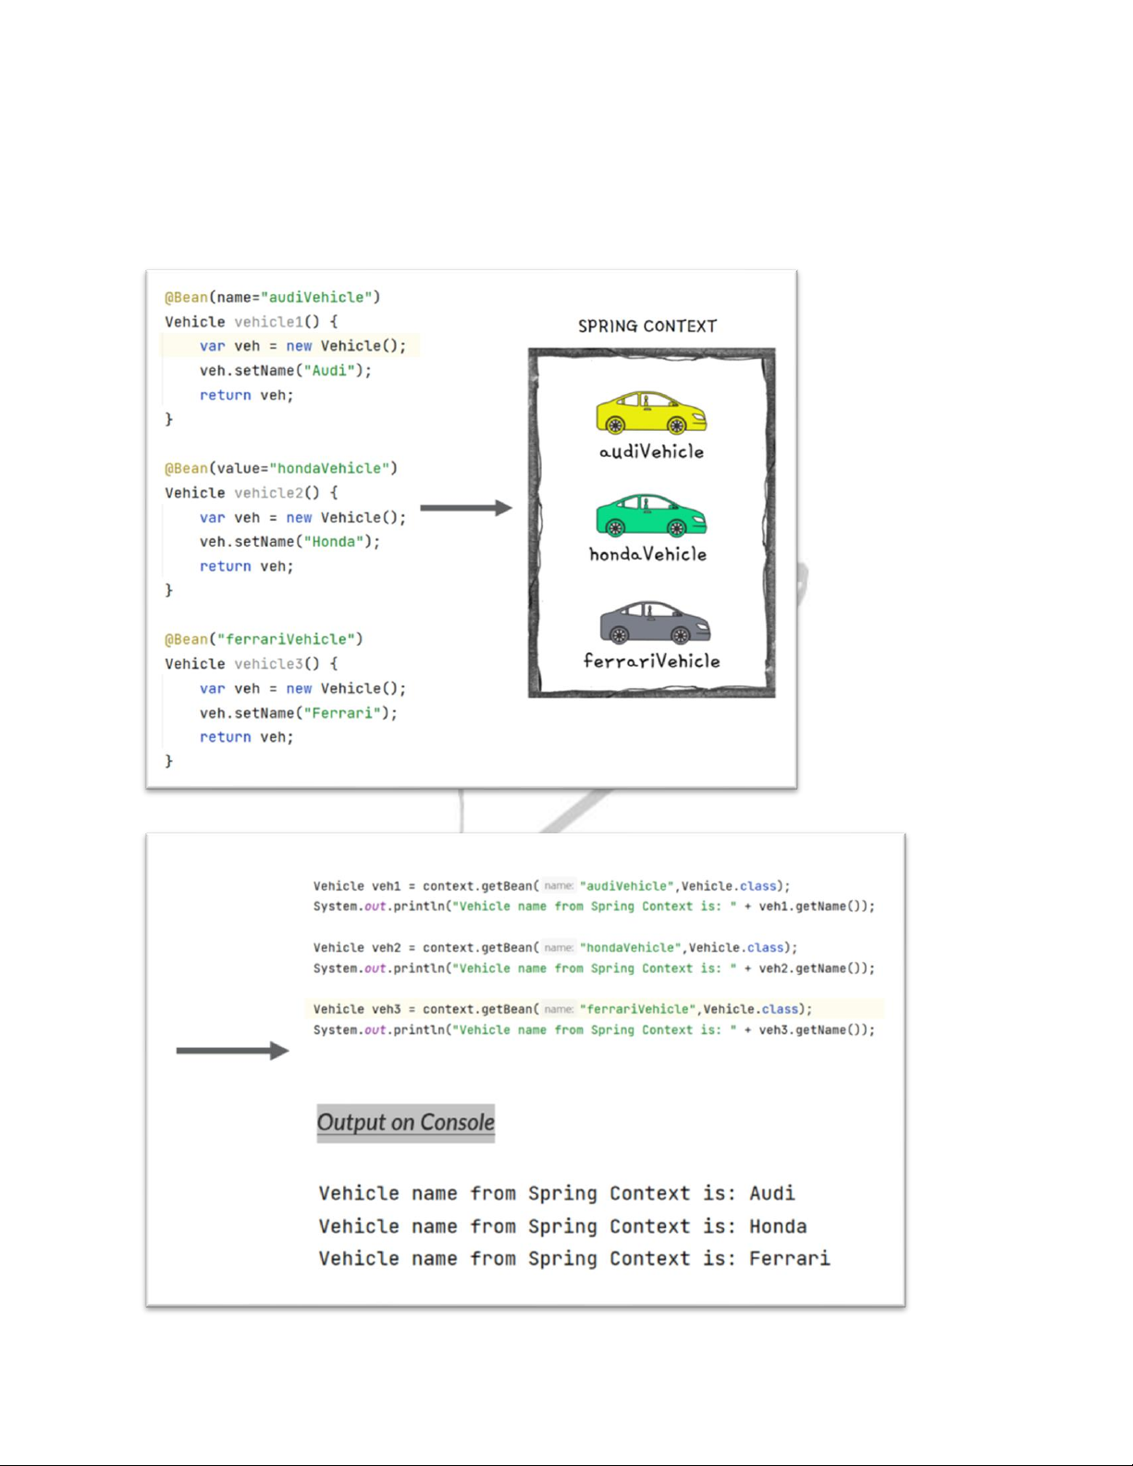Click the arrow pointing to Spring Context box
The image size is (1133, 1466).
pos(465,508)
